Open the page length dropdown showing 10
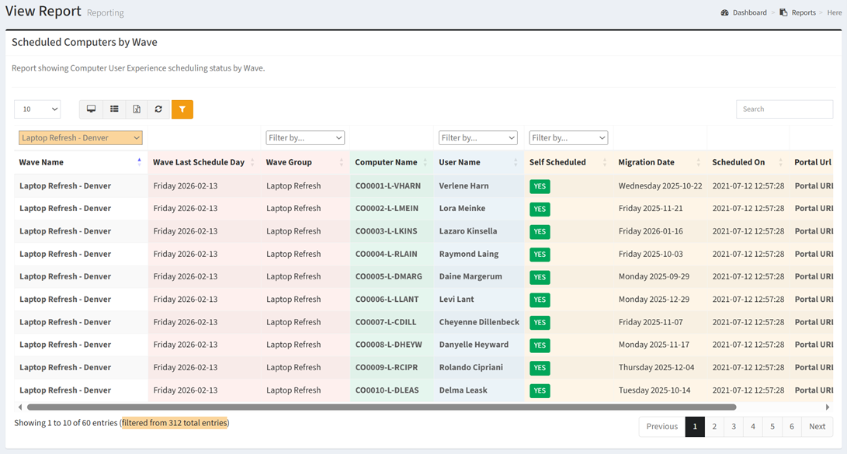The width and height of the screenshot is (847, 454). pyautogui.click(x=37, y=109)
